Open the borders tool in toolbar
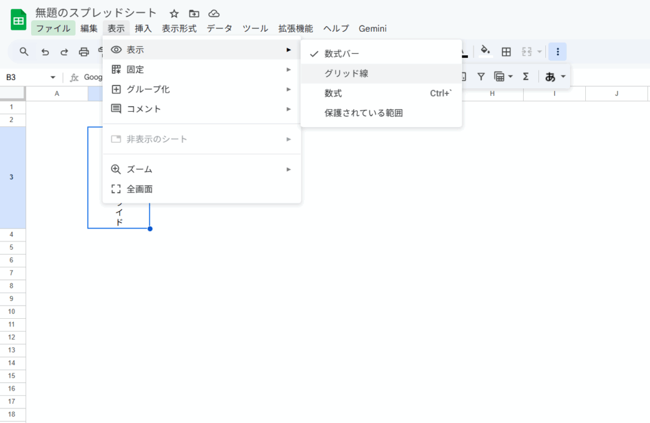 [506, 51]
